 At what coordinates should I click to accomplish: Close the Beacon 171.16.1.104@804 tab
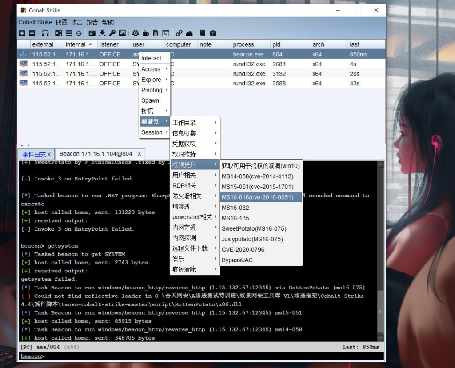coord(139,153)
